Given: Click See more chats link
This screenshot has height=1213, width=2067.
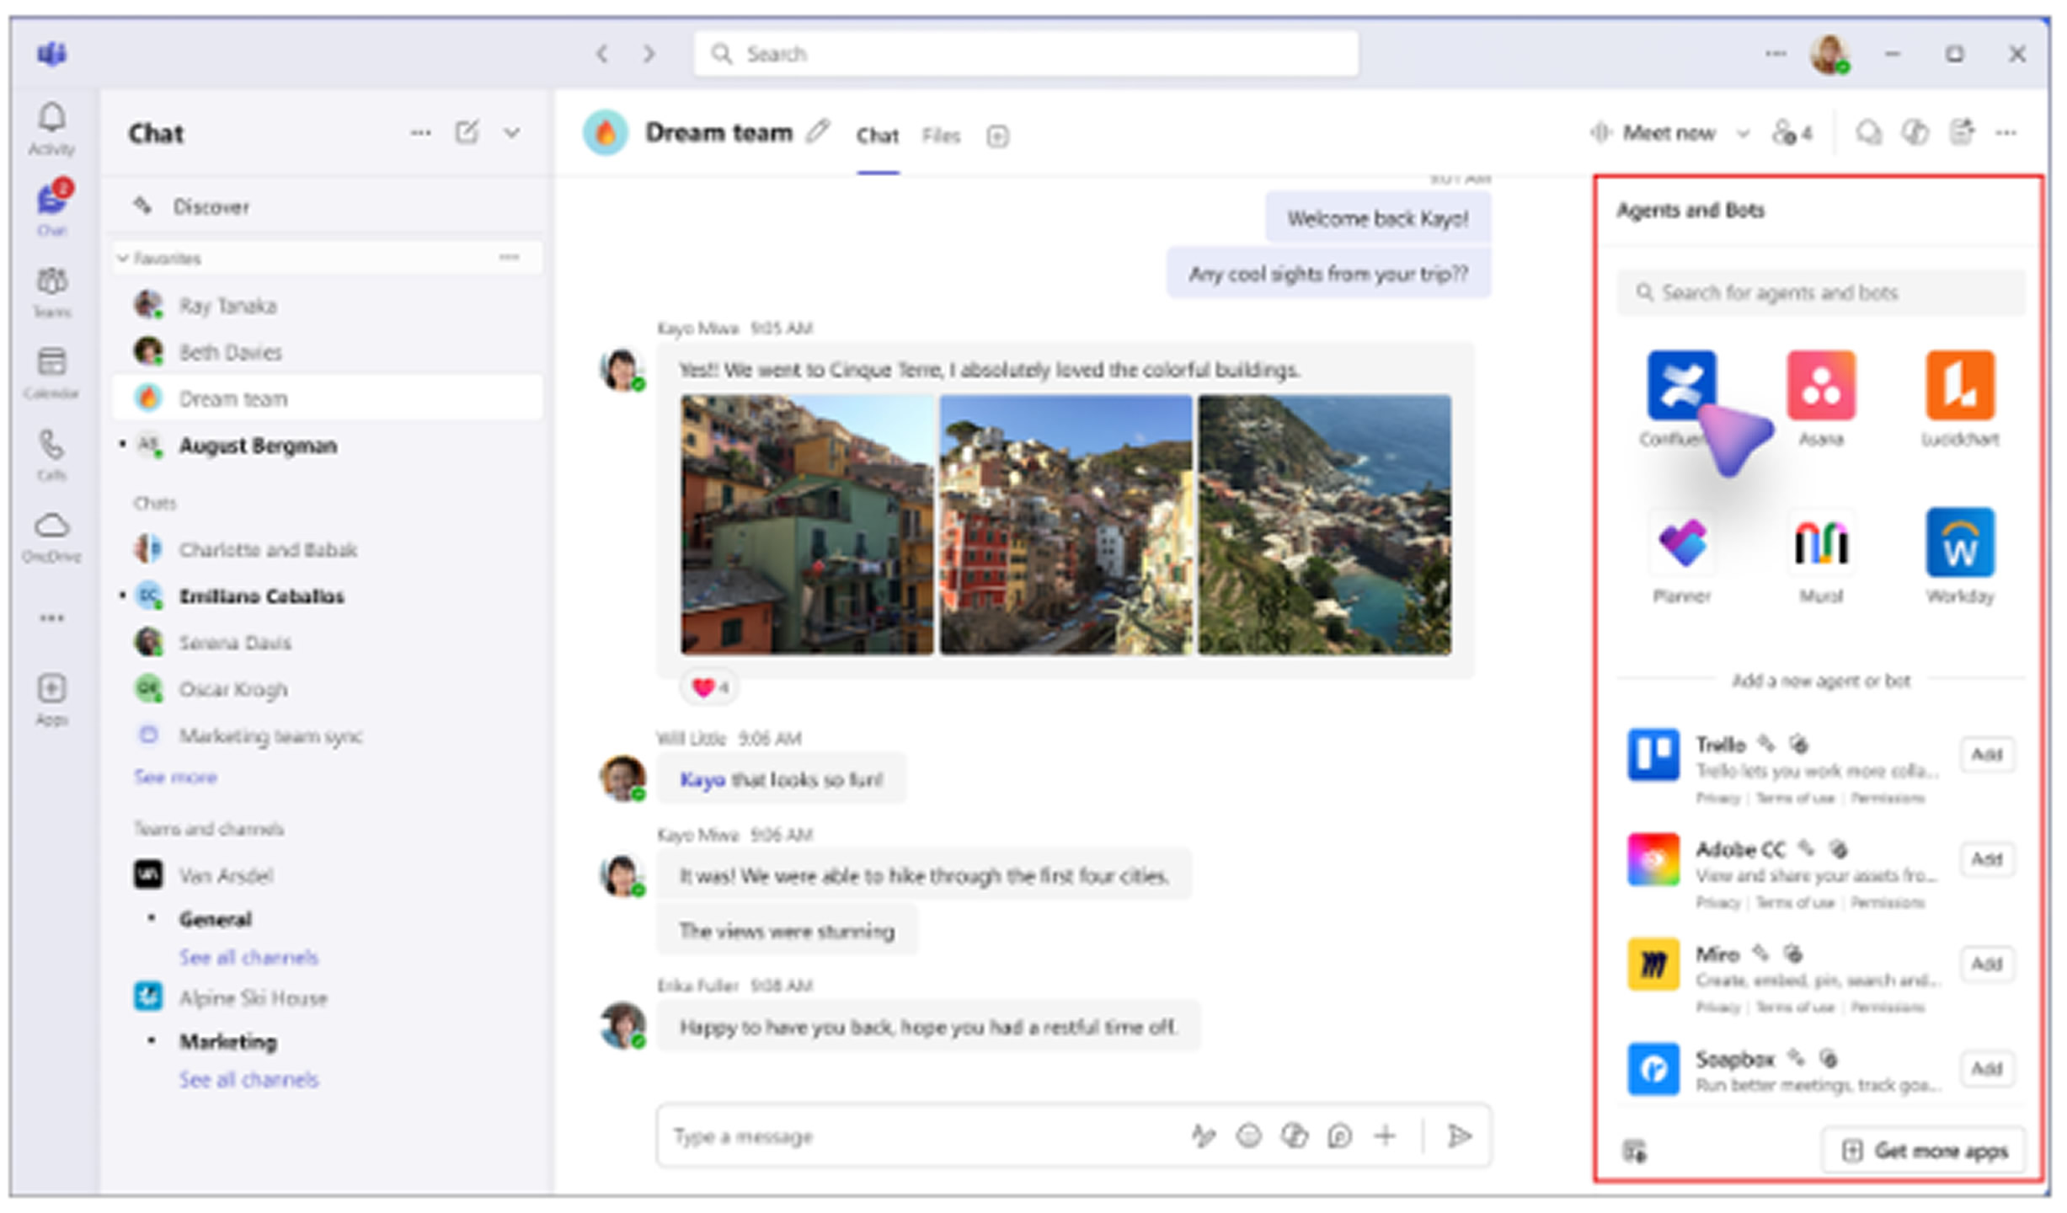Looking at the screenshot, I should [175, 777].
